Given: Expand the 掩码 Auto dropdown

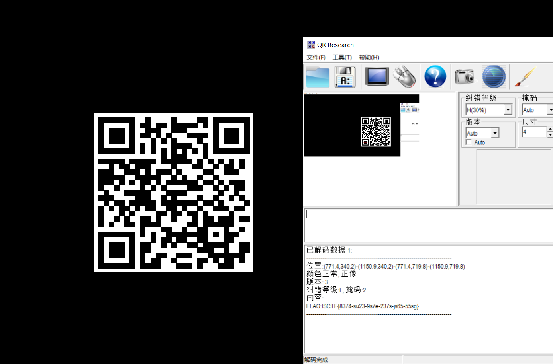Looking at the screenshot, I should coord(550,110).
